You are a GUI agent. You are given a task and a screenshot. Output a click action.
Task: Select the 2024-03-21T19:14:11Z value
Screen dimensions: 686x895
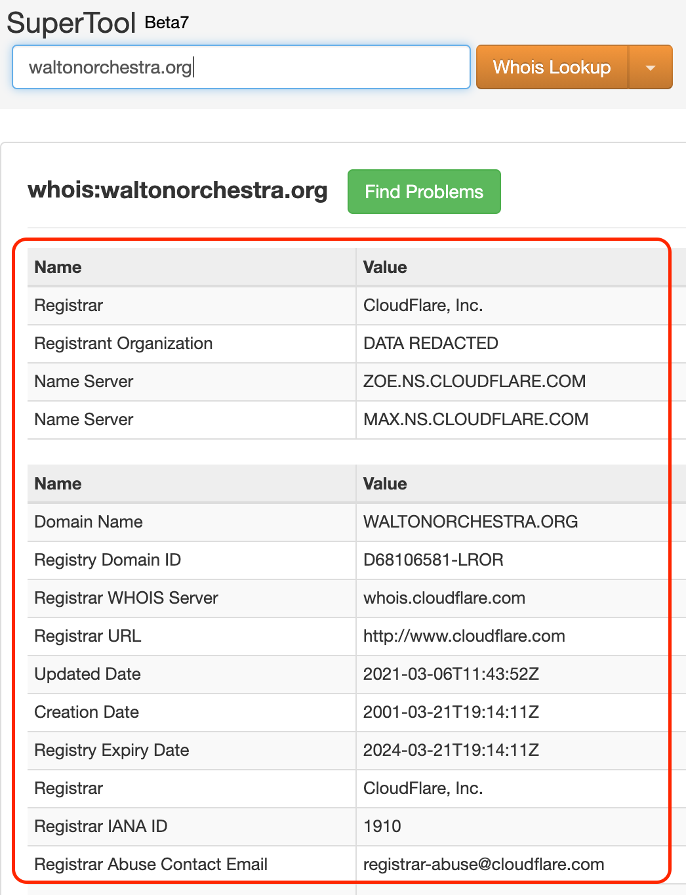point(451,750)
